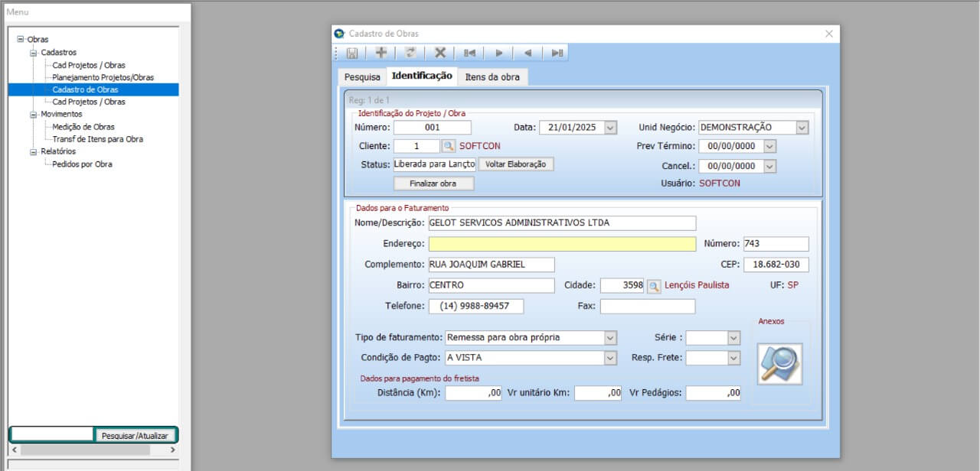980x471 pixels.
Task: Switch to the Pesquisa tab
Action: click(361, 77)
